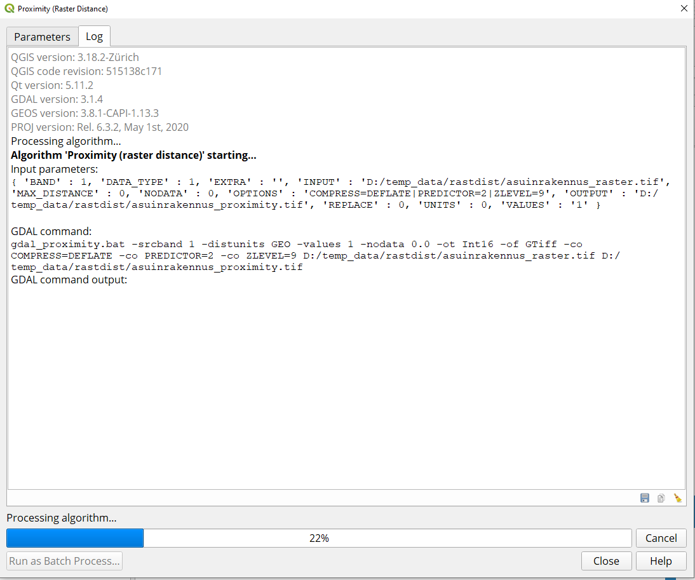Click Run as Batch Process button
Image resolution: width=695 pixels, height=580 pixels.
[64, 561]
